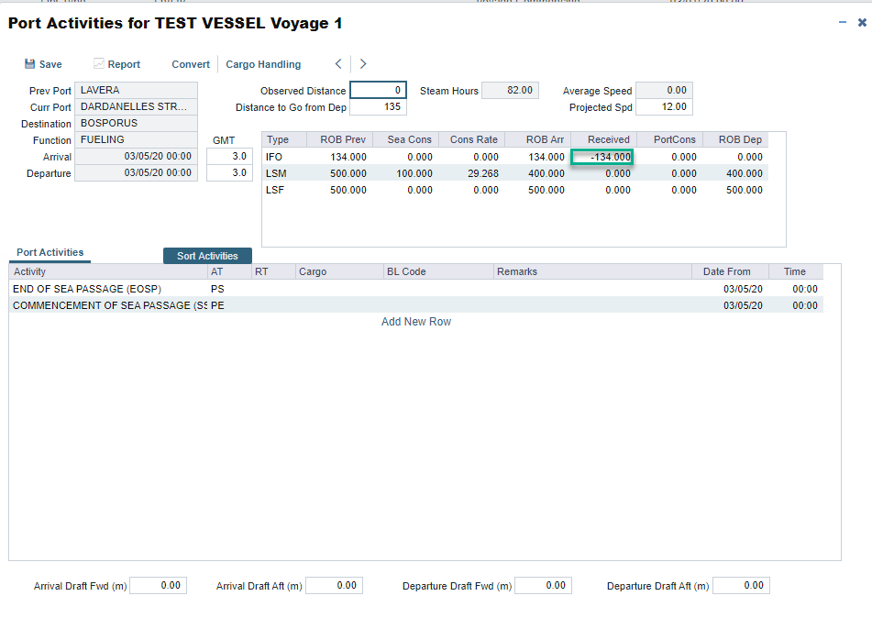The image size is (872, 618).
Task: Select the IFO Received cell
Action: 602,157
